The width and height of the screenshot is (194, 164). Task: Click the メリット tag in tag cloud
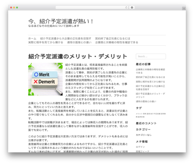pyautogui.click(x=139, y=114)
